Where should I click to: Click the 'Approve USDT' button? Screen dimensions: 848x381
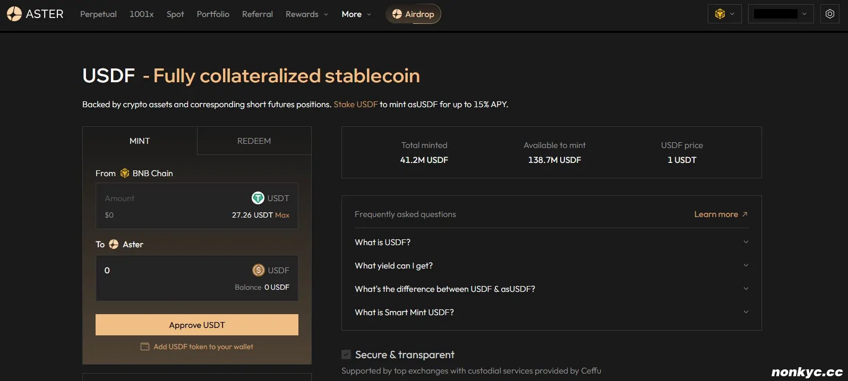(x=196, y=325)
